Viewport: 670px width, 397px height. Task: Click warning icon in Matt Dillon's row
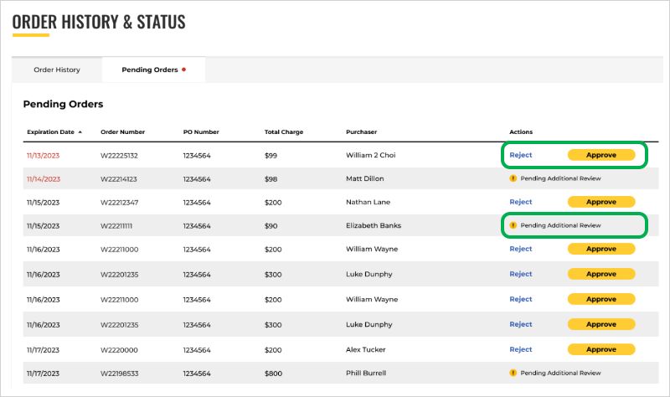pyautogui.click(x=513, y=178)
